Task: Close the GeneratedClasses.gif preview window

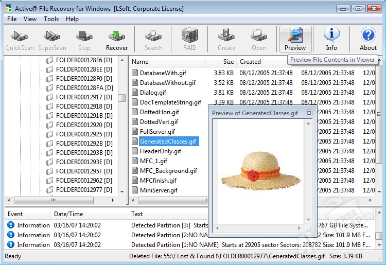Action: click(x=309, y=113)
